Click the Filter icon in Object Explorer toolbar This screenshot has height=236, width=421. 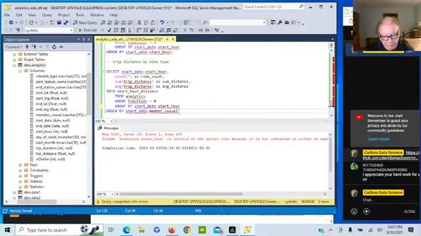pos(47,47)
